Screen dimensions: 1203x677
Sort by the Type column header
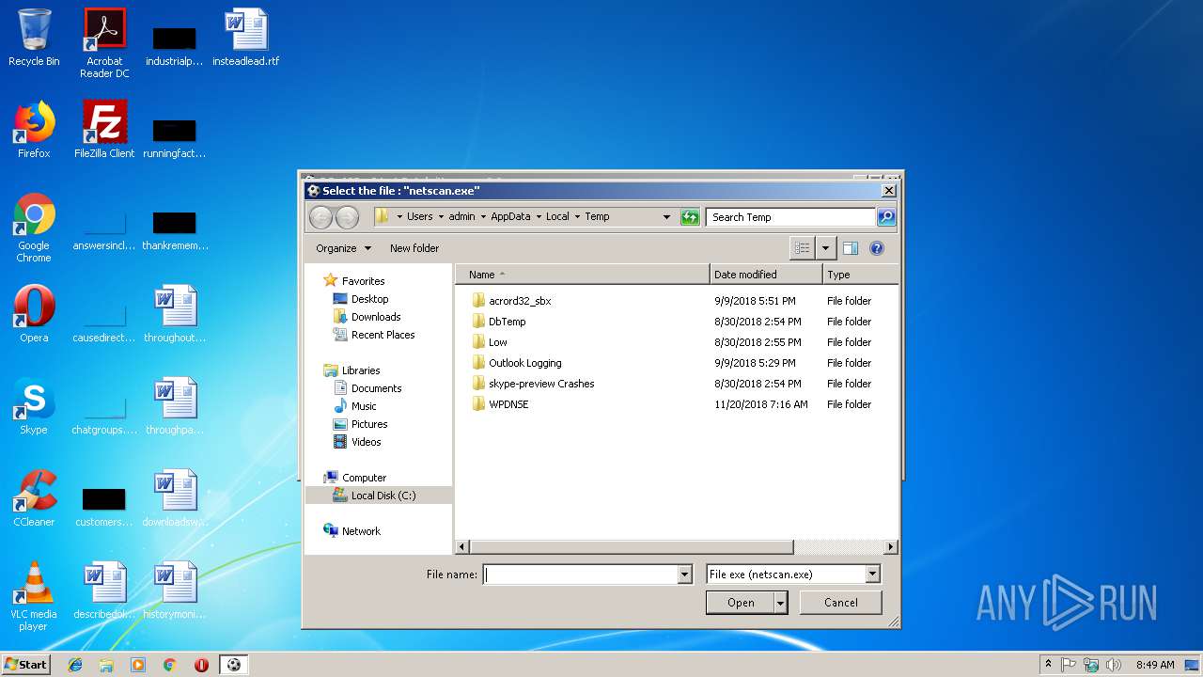click(x=860, y=275)
